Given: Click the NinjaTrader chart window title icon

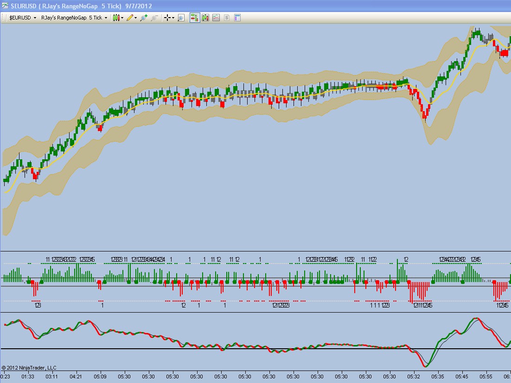Looking at the screenshot, I should (5, 6).
